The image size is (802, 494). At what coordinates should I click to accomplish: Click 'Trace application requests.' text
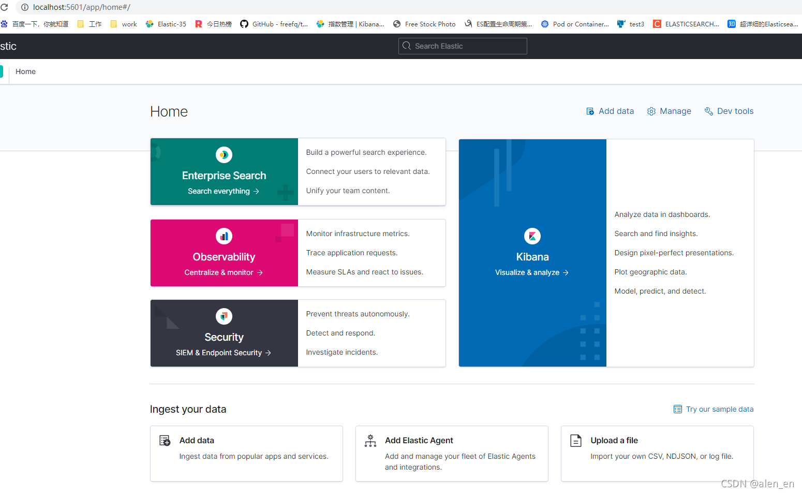pyautogui.click(x=352, y=253)
